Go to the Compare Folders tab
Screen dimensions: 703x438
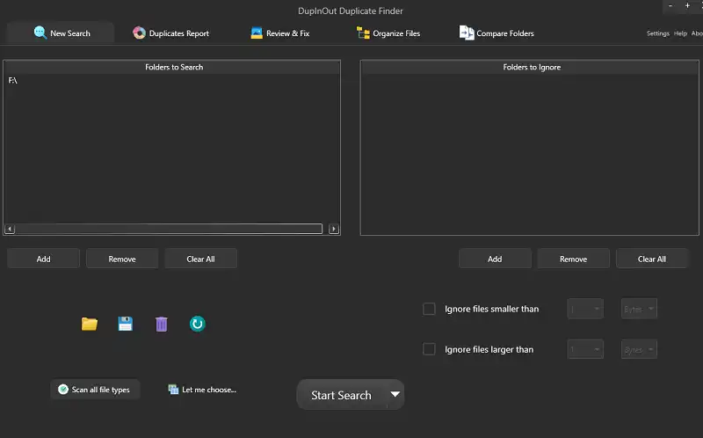point(496,33)
